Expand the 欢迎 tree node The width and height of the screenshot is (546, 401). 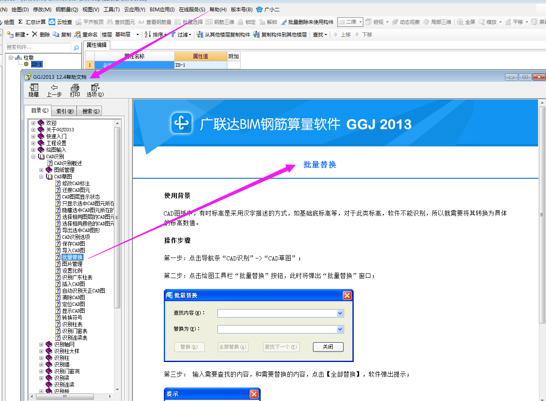tap(34, 123)
